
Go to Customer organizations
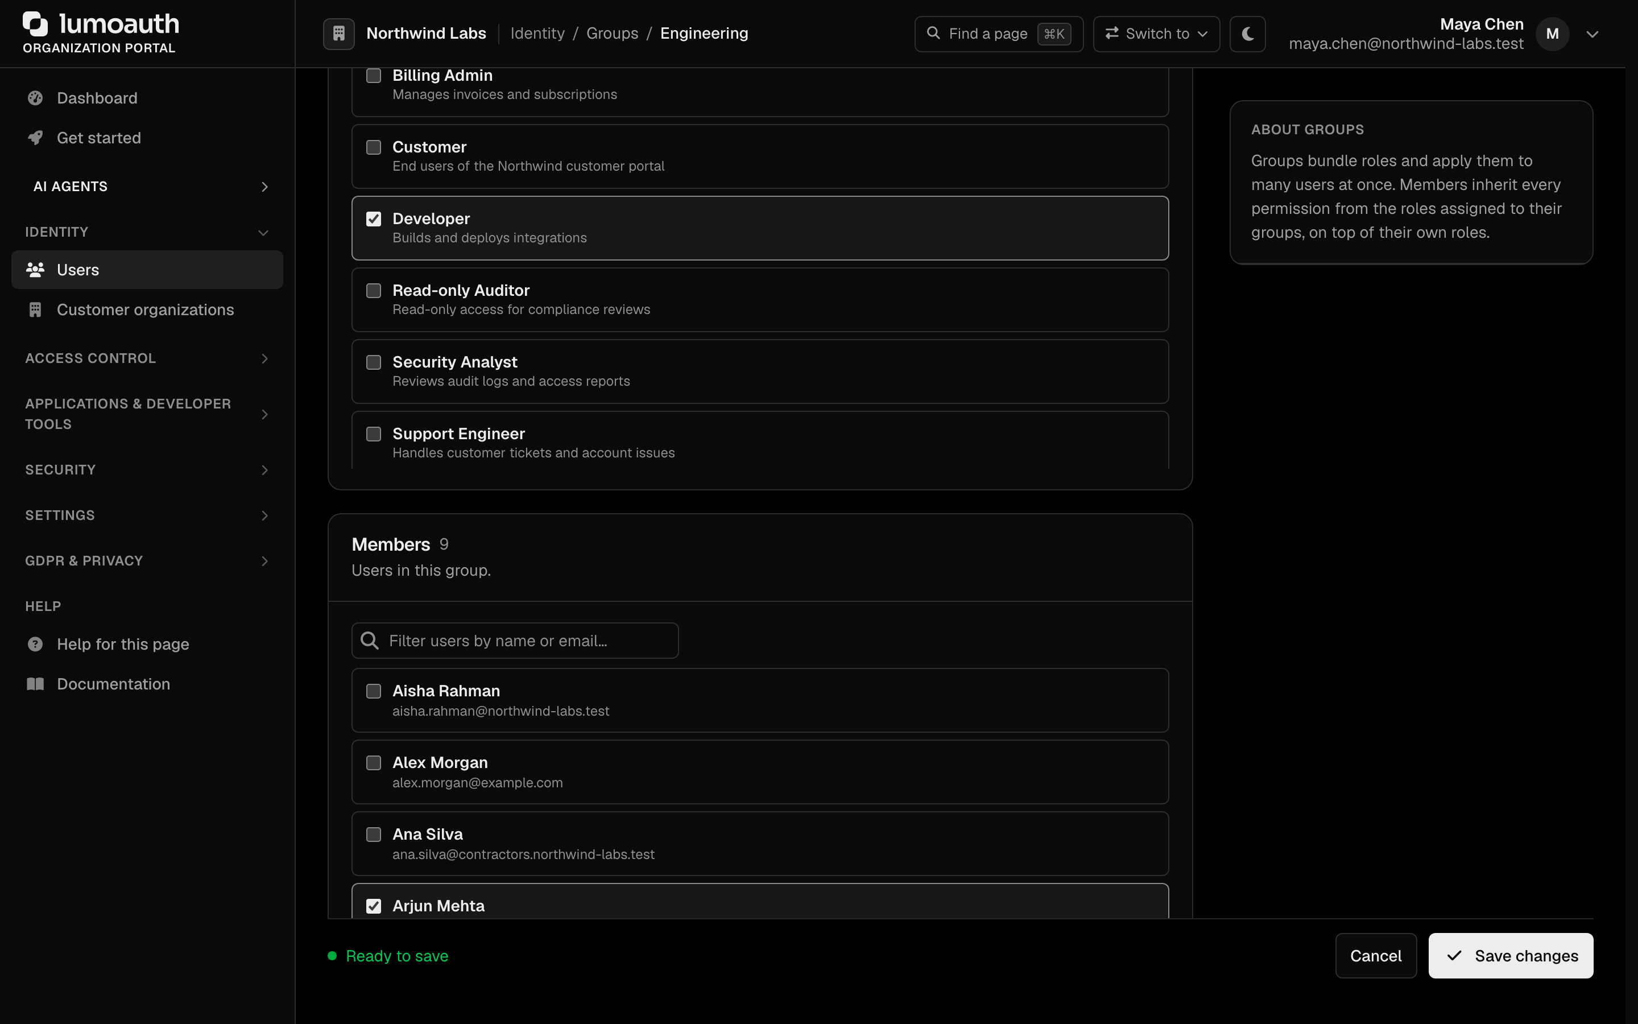(147, 309)
